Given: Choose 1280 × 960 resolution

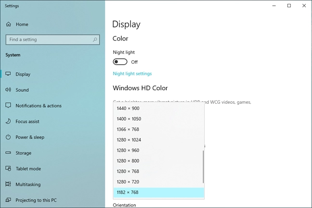Looking at the screenshot, I should [158, 151].
